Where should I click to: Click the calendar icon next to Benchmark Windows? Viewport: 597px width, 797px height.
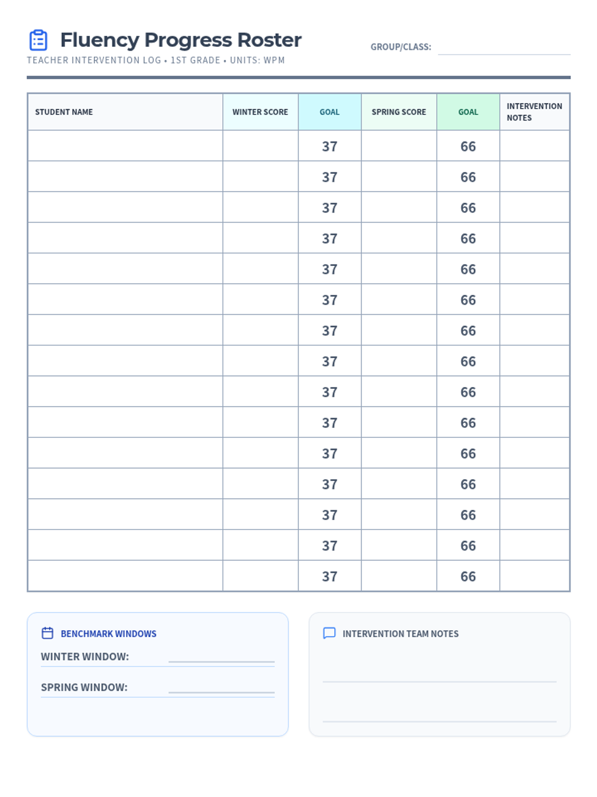pyautogui.click(x=47, y=633)
